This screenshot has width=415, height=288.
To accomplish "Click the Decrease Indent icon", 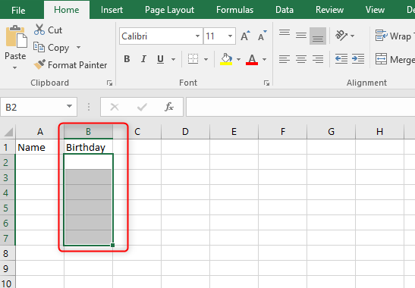I will click(x=341, y=58).
